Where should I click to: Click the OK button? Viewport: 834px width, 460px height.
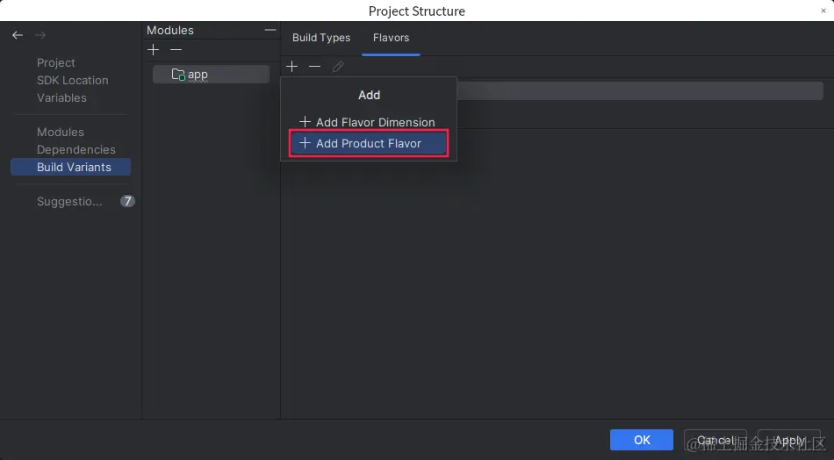642,440
